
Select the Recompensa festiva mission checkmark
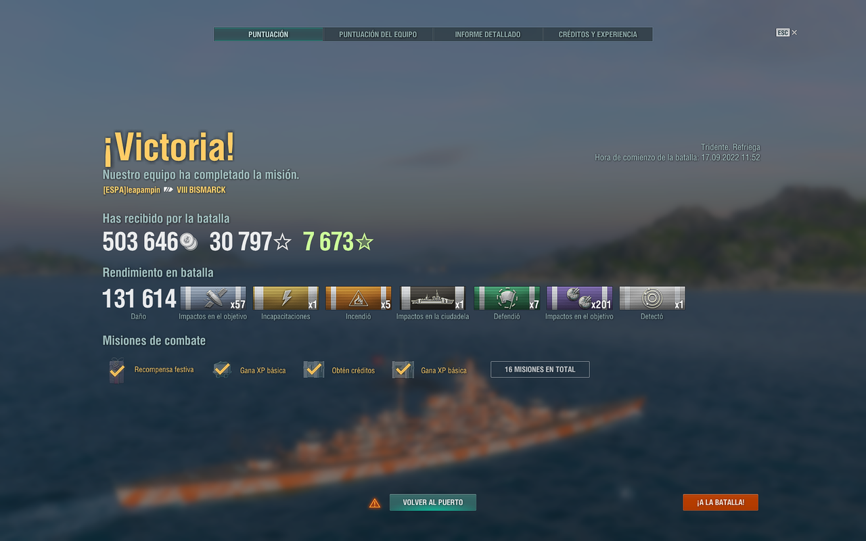click(117, 371)
